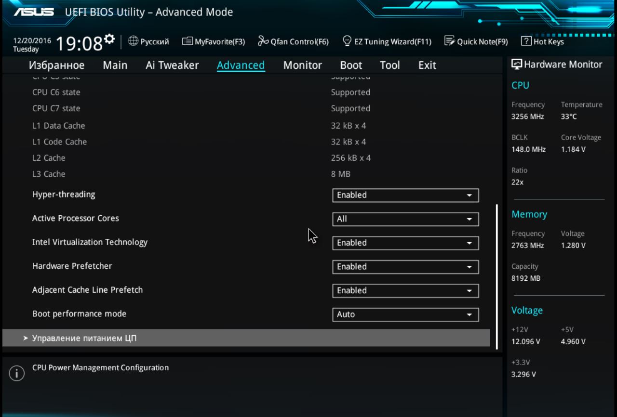Click the 12/20/2016 Tuesday date
Viewport: 617px width, 417px height.
pos(32,45)
